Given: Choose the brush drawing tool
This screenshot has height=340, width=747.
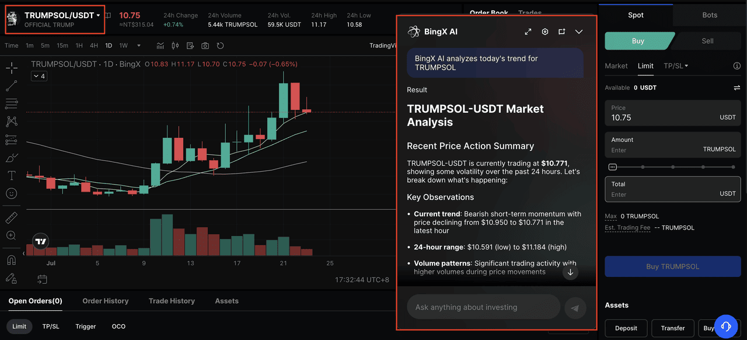Looking at the screenshot, I should point(11,158).
